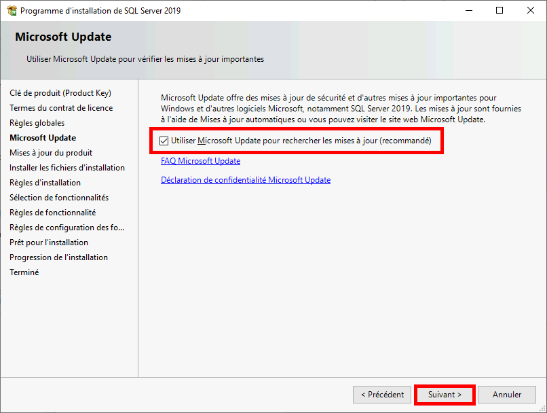
Task: Enable Utiliser Microsoft Update checkbox
Action: (x=164, y=141)
